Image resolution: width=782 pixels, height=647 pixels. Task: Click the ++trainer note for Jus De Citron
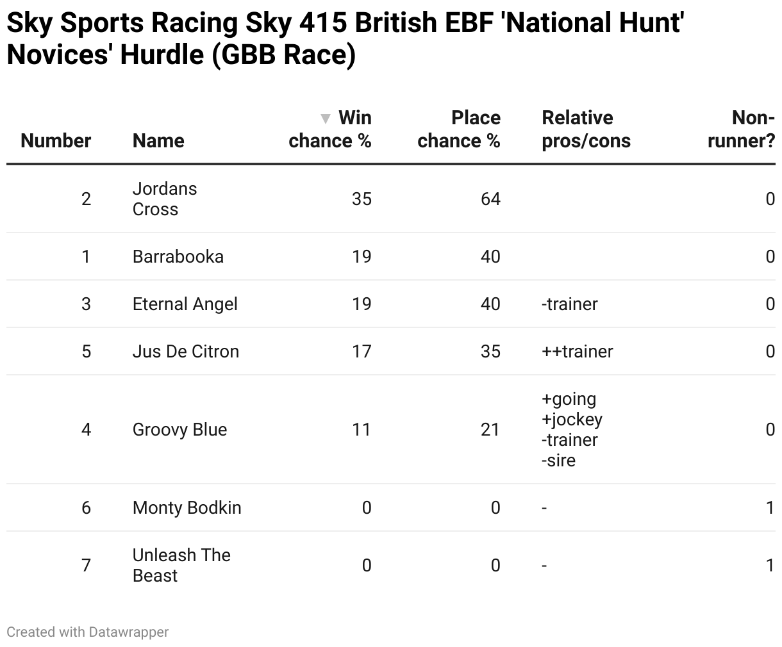(578, 352)
